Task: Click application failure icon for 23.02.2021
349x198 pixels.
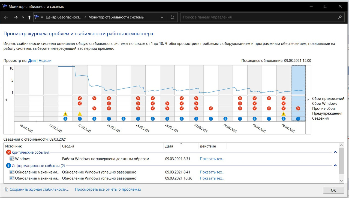Action: (94, 98)
